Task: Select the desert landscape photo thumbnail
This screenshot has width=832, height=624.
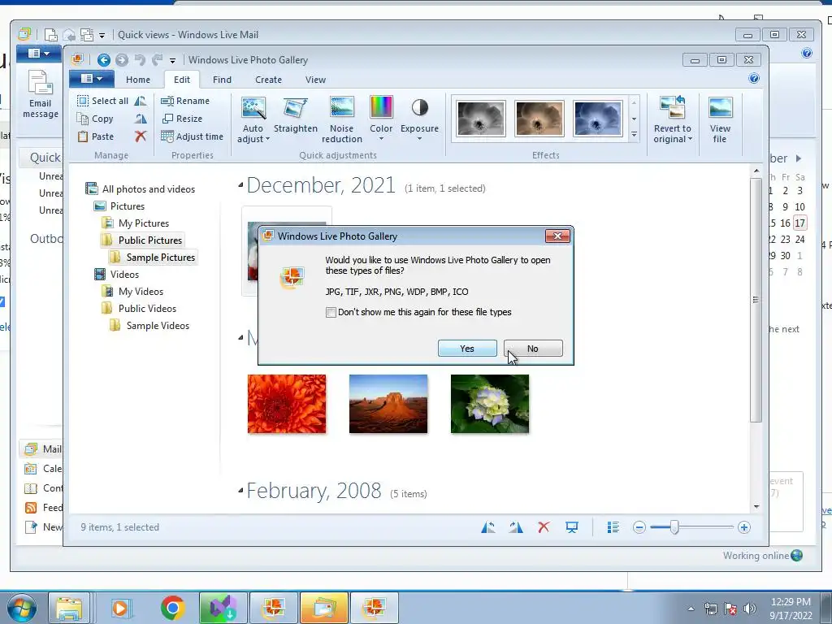Action: (x=388, y=404)
